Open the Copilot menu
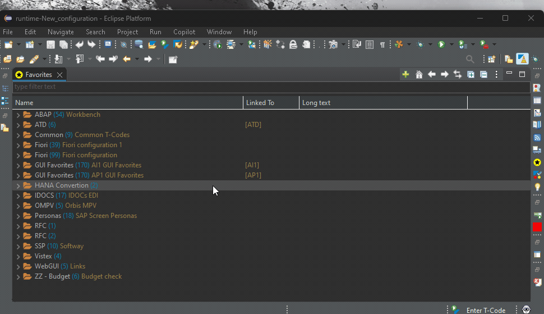 (184, 32)
